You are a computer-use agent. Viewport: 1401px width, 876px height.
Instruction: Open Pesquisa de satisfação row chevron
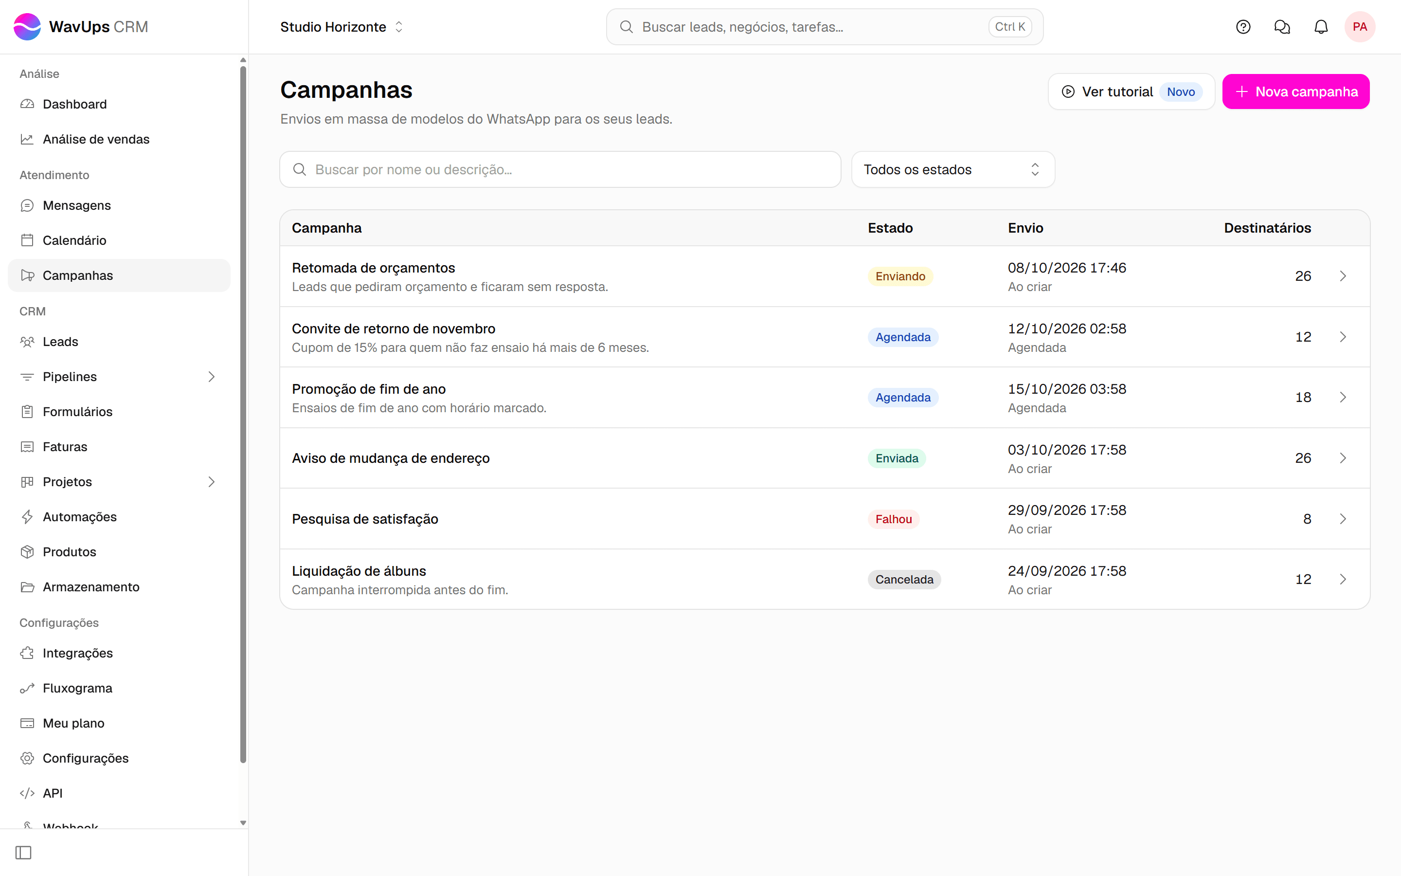(1343, 519)
